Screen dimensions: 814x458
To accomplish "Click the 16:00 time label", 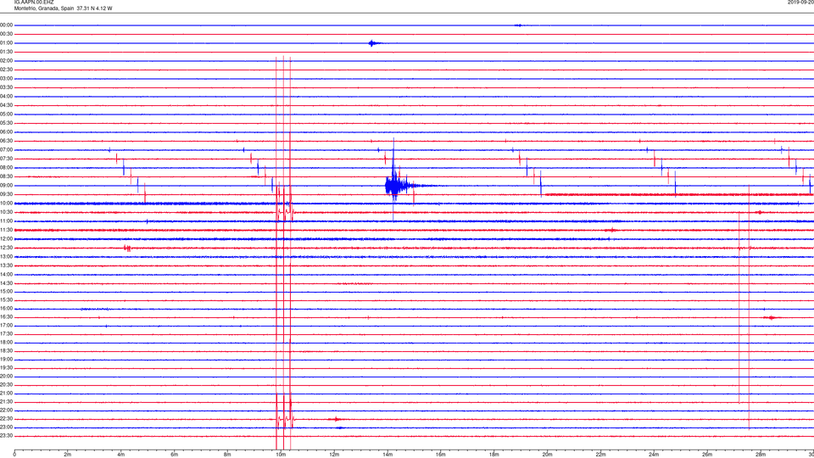I will click(7, 309).
